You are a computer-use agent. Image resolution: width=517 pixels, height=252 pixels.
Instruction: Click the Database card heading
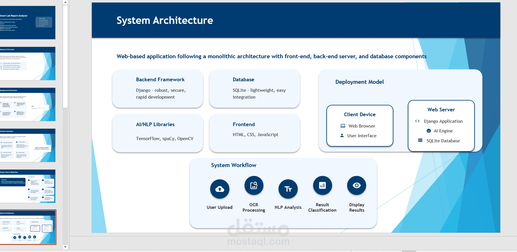pyautogui.click(x=243, y=80)
